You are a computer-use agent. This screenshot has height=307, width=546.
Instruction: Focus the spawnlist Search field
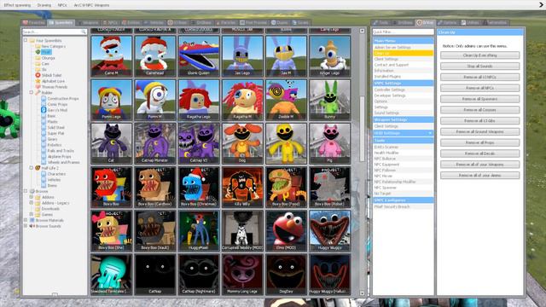coord(55,32)
